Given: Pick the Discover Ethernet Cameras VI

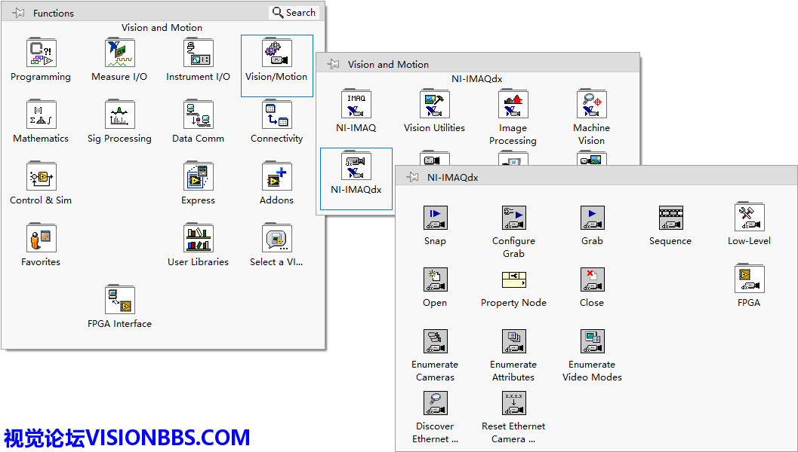Looking at the screenshot, I should pos(435,403).
